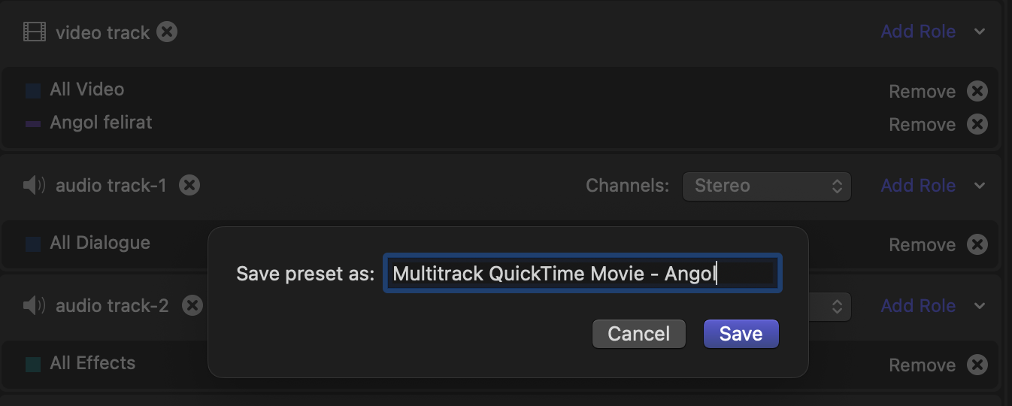Click the All Effects role color square
This screenshot has width=1012, height=406.
point(33,365)
